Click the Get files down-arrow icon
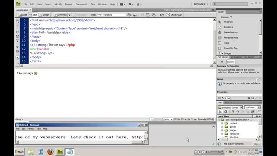Viewport: 277px width, 156px height. (x=233, y=112)
